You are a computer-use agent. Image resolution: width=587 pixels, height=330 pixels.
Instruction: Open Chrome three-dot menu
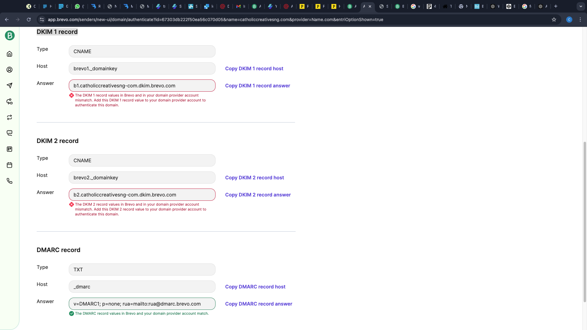[x=580, y=20]
